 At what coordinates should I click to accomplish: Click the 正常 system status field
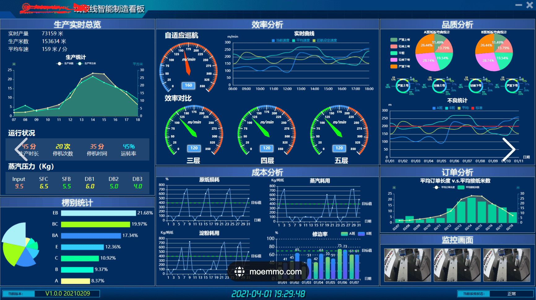pos(511,294)
